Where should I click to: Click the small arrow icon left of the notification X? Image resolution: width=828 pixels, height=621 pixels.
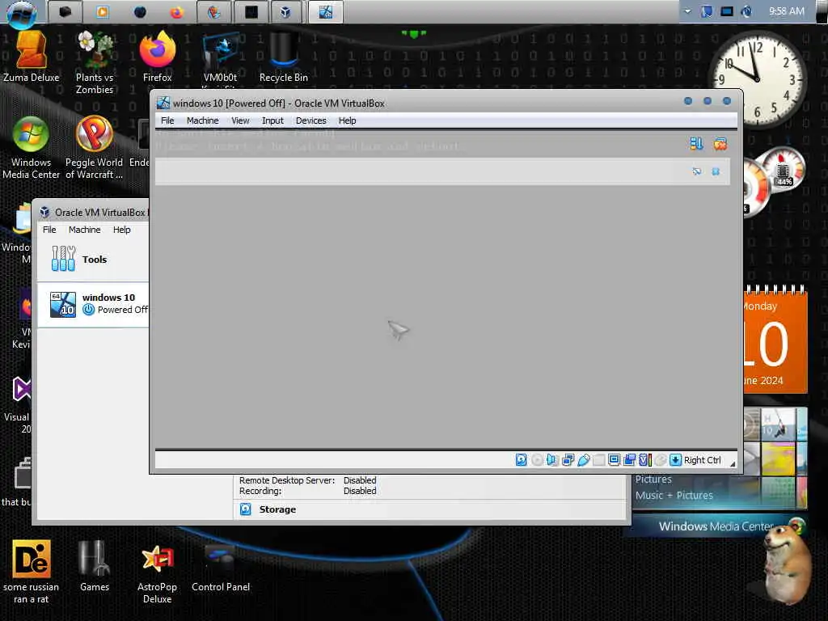tap(696, 171)
